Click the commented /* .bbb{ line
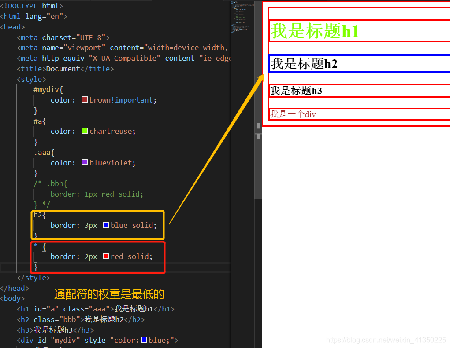Screen dimensions: 450x348 (50, 183)
